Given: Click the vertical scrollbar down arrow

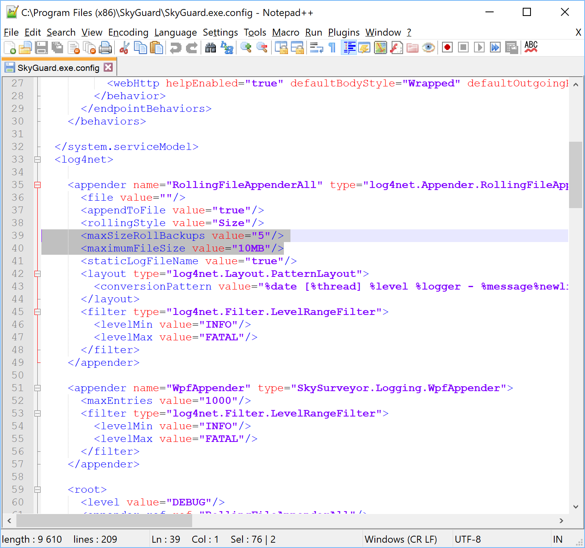Looking at the screenshot, I should (576, 507).
